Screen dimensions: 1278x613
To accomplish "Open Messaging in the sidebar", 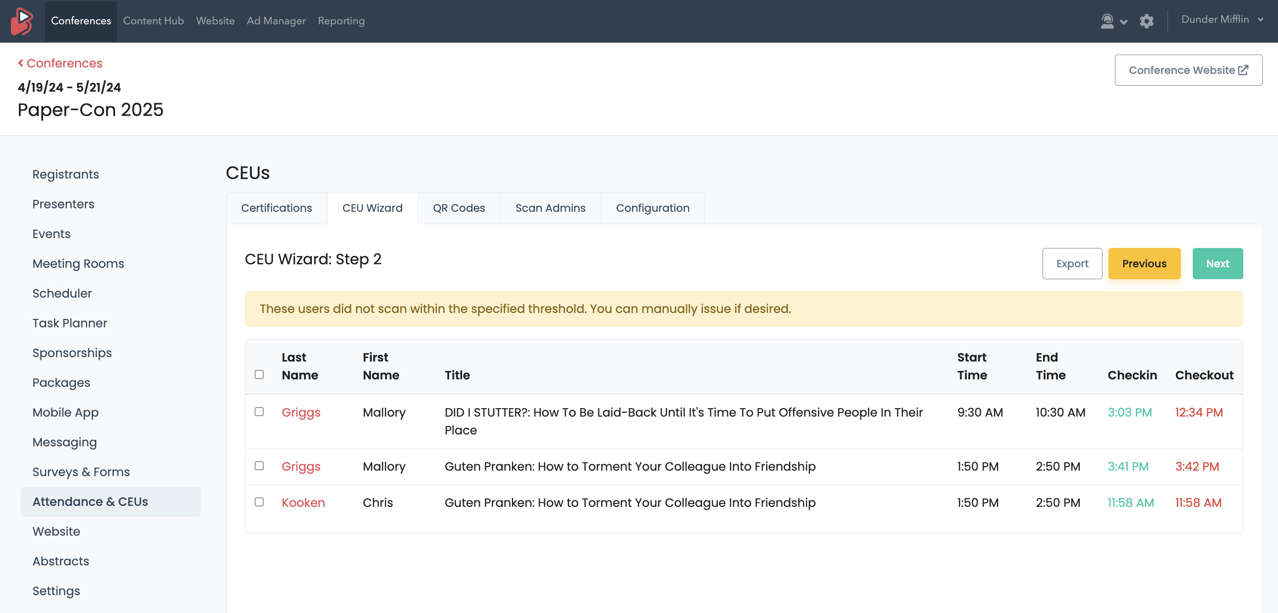I will click(x=64, y=442).
